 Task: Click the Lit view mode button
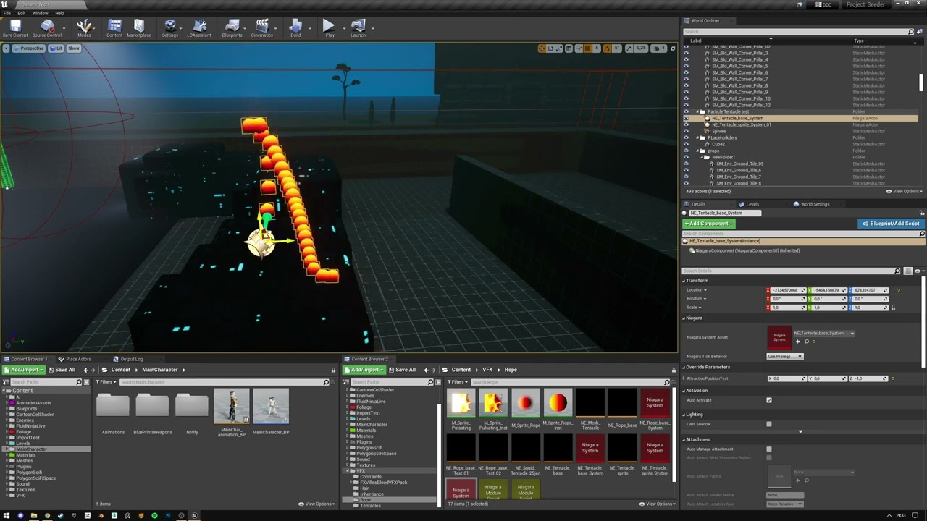[x=56, y=48]
